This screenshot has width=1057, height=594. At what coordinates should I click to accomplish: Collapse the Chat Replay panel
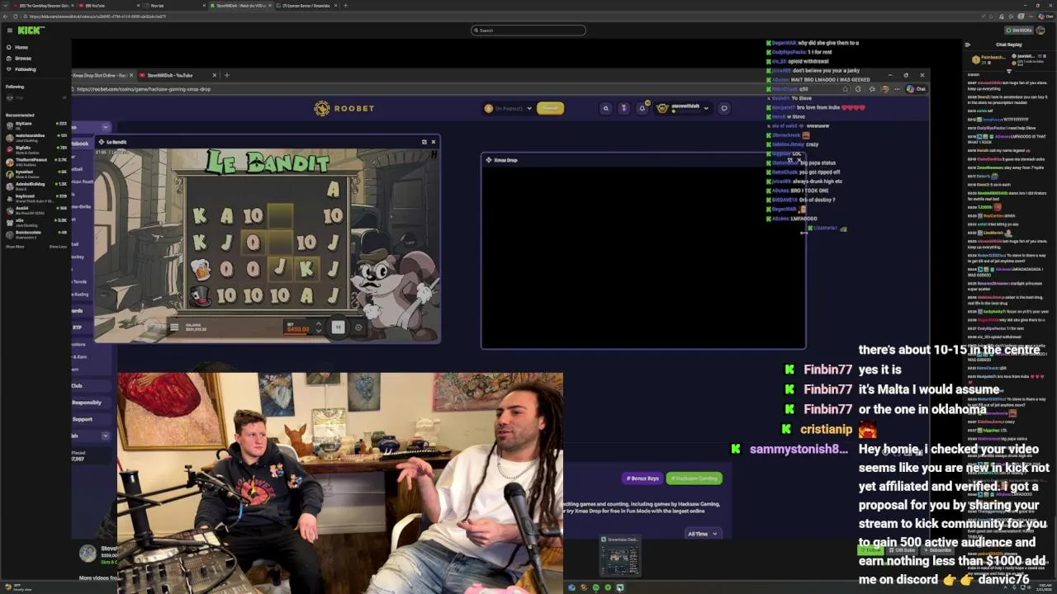(x=967, y=45)
